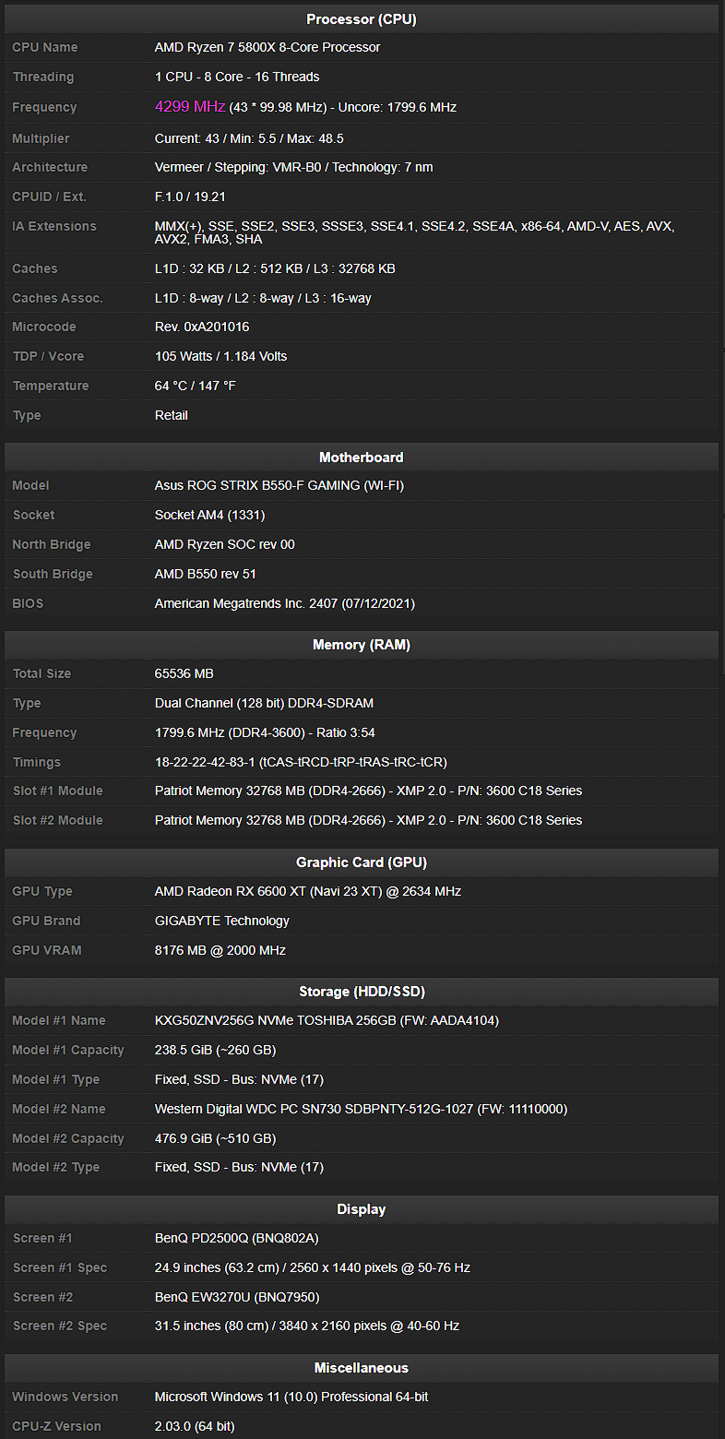725x1439 pixels.
Task: Click the 4299 MHz frequency value
Action: point(190,106)
